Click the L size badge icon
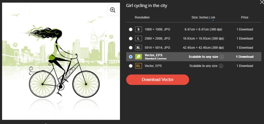Viewport: 264px width, 124px height. pyautogui.click(x=138, y=39)
